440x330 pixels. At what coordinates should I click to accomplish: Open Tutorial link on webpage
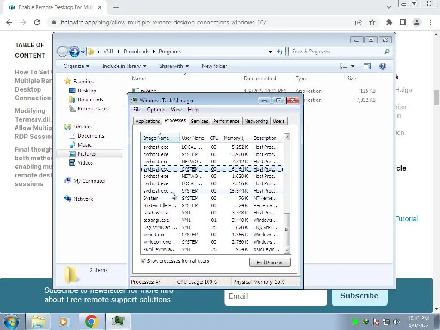point(406,219)
